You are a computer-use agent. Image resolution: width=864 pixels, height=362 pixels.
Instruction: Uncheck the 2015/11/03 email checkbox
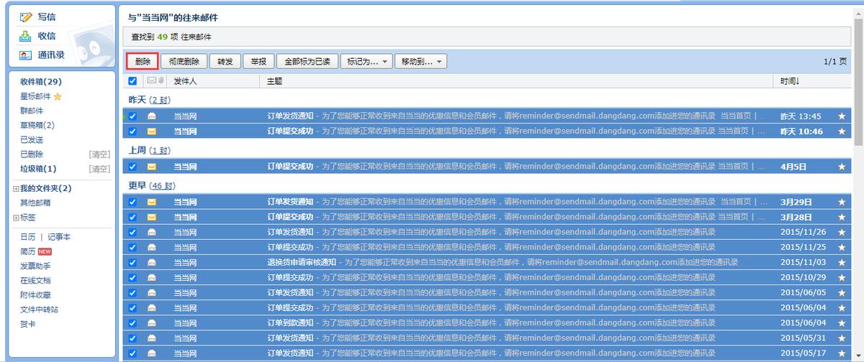(132, 262)
